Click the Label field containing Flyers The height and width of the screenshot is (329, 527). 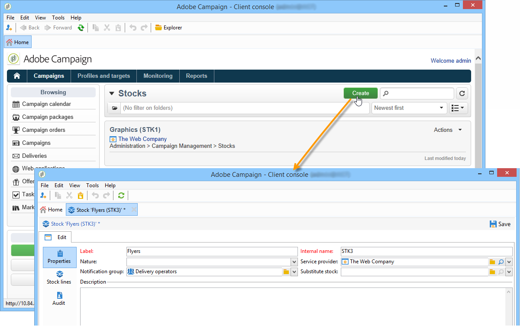(212, 251)
